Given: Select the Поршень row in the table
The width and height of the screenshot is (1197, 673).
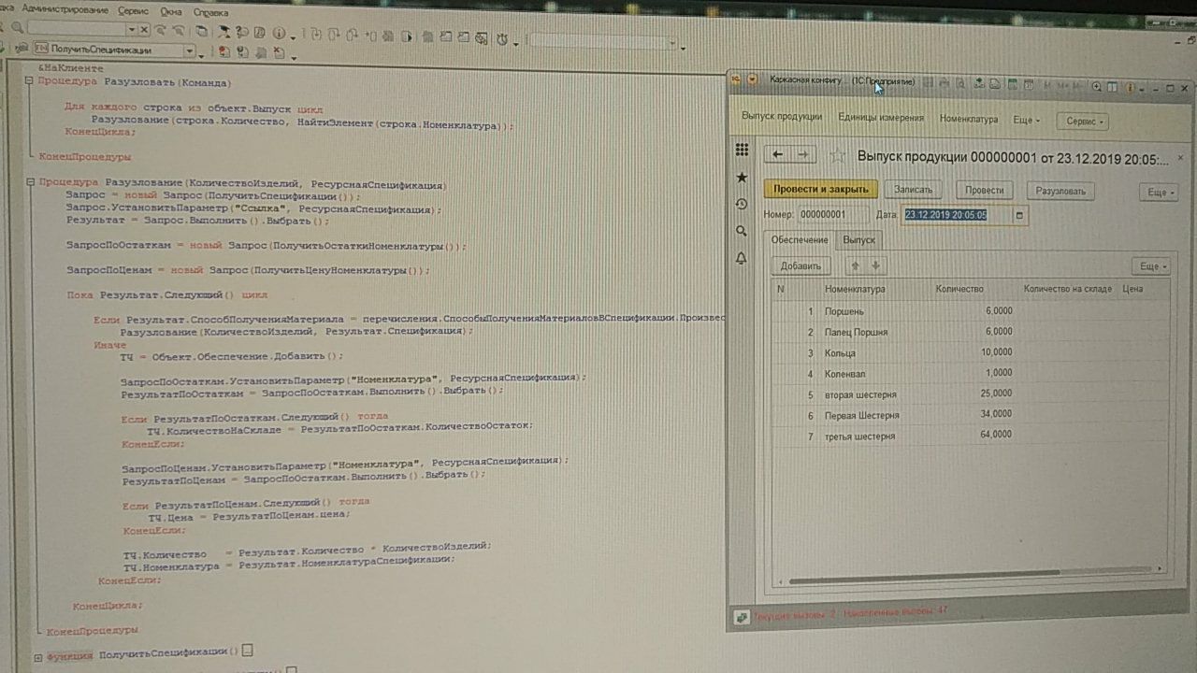Looking at the screenshot, I should pyautogui.click(x=970, y=310).
